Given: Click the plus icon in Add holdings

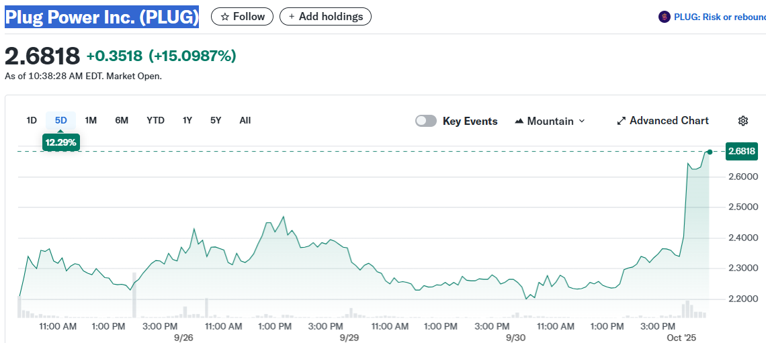Looking at the screenshot, I should point(292,17).
